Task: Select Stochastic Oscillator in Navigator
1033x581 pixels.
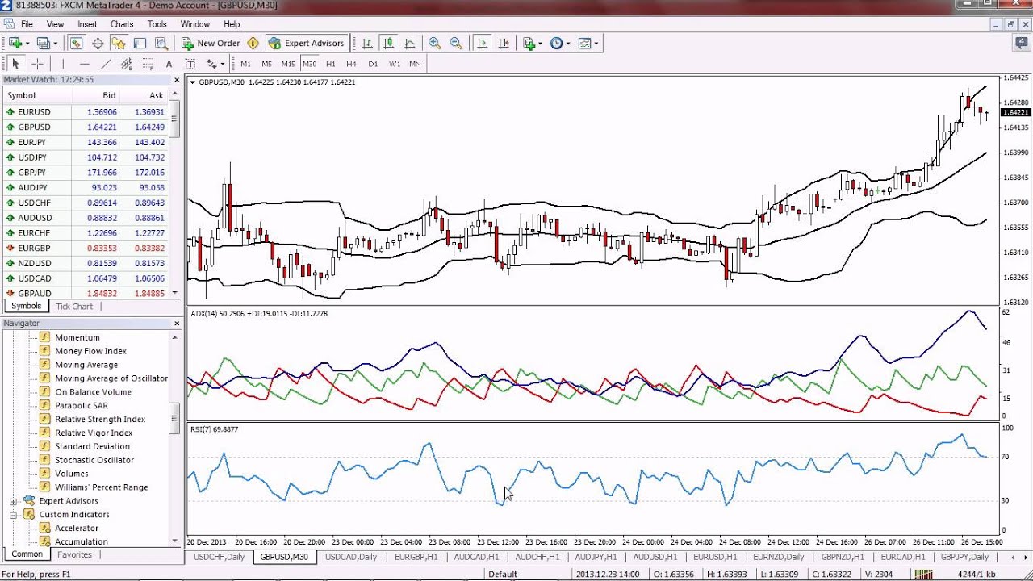Action: click(x=94, y=460)
